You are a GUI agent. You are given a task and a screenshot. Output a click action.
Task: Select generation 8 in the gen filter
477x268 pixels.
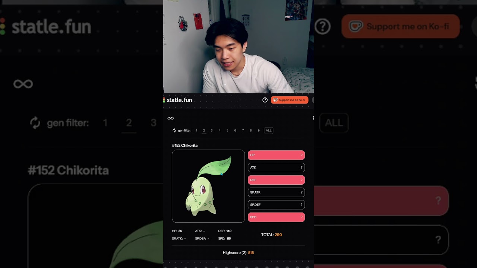[251, 131]
